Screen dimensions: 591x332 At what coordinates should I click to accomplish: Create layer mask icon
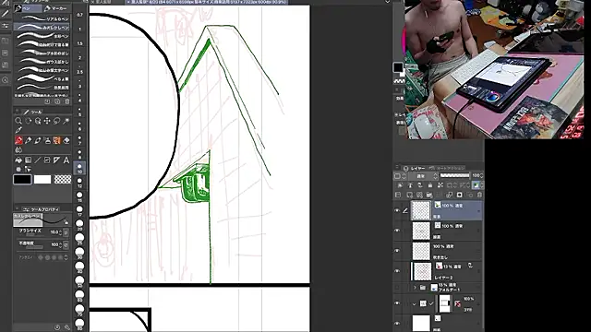click(460, 195)
